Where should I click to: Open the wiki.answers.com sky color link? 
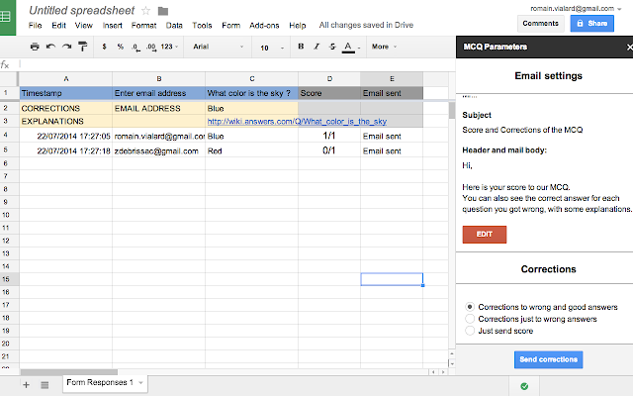[297, 121]
